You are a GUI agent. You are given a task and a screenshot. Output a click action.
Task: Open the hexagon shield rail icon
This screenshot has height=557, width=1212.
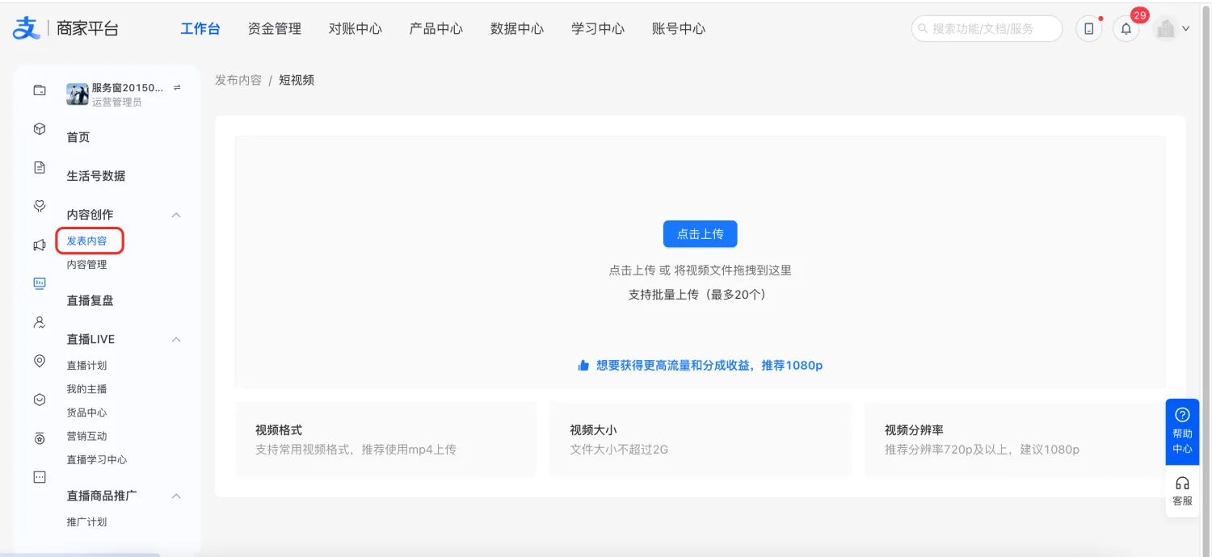tap(39, 400)
